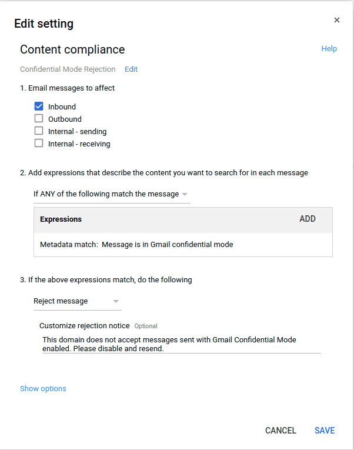Close the Edit setting dialog
This screenshot has width=354, height=450.
[x=337, y=20]
